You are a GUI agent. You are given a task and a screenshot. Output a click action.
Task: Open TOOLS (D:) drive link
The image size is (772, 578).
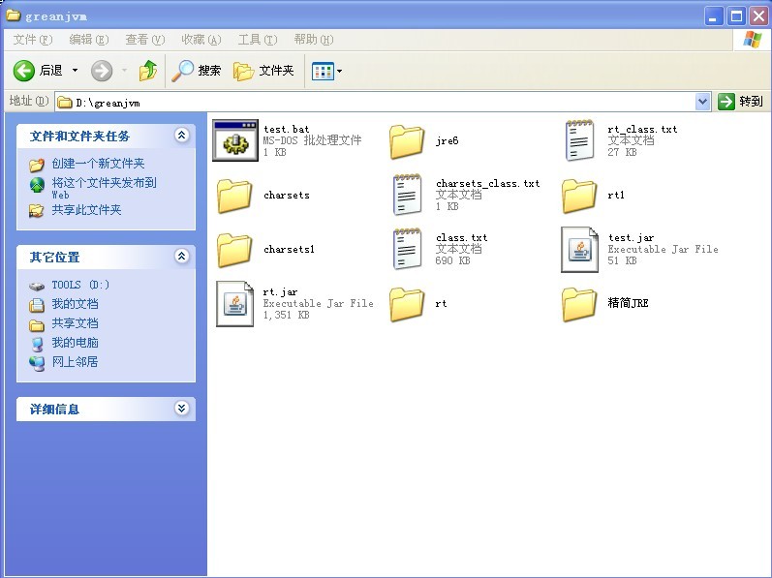click(80, 285)
